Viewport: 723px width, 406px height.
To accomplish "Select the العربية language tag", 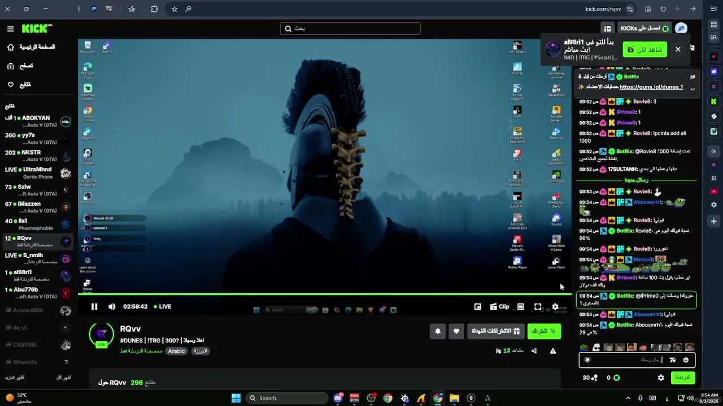I will pyautogui.click(x=201, y=351).
